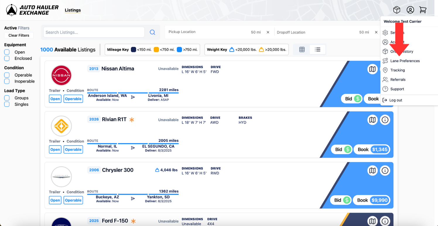Click the Open trailer tag on Chrysler 300
This screenshot has height=226, width=438.
55,200
